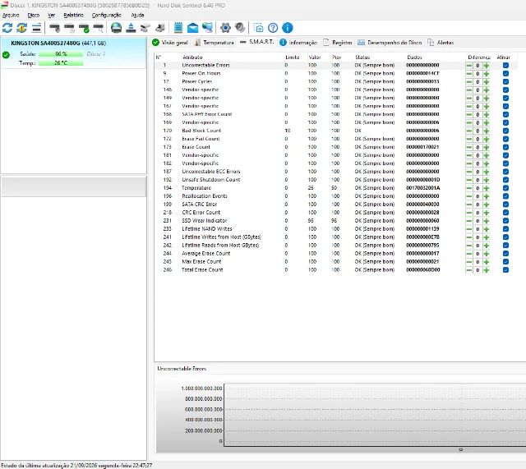Toggle Ativar checkbox for Lifetime NAND Writes
The width and height of the screenshot is (526, 469).
pos(505,229)
